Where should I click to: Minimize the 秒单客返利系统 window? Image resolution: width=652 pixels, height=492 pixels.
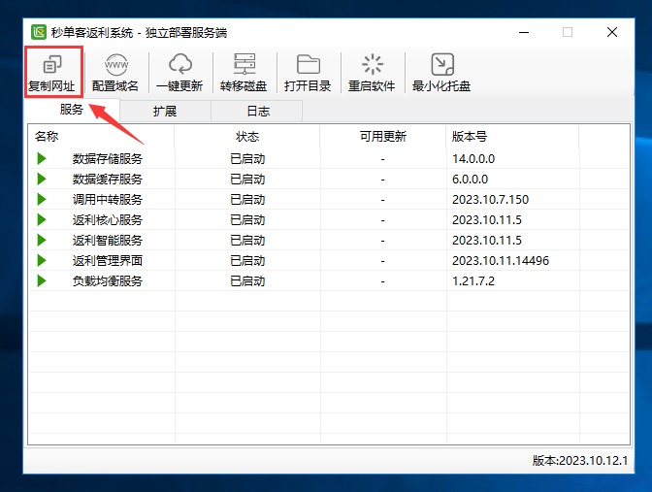(524, 32)
